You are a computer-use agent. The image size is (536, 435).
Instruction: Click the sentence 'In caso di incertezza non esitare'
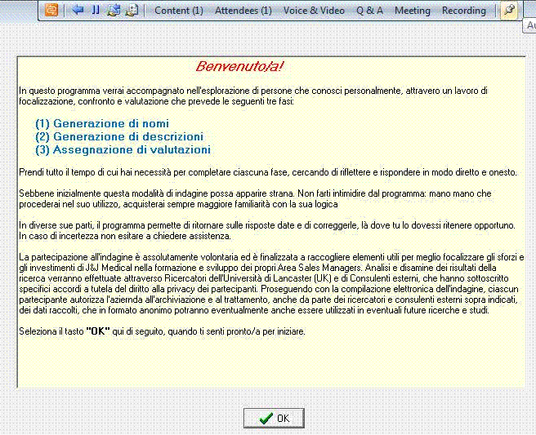pos(125,236)
